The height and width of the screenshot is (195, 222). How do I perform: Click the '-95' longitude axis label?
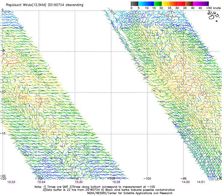184,178
